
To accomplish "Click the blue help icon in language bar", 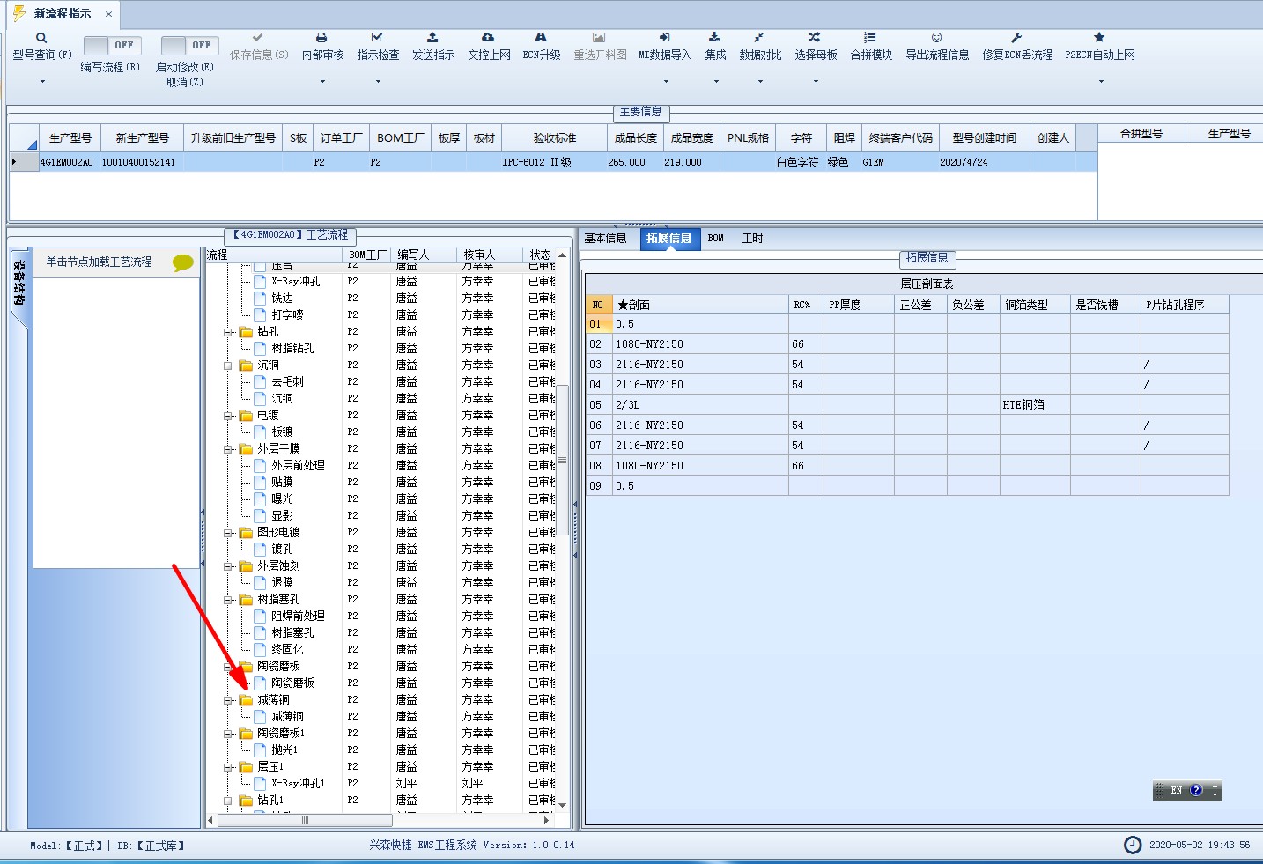I will tap(1196, 790).
